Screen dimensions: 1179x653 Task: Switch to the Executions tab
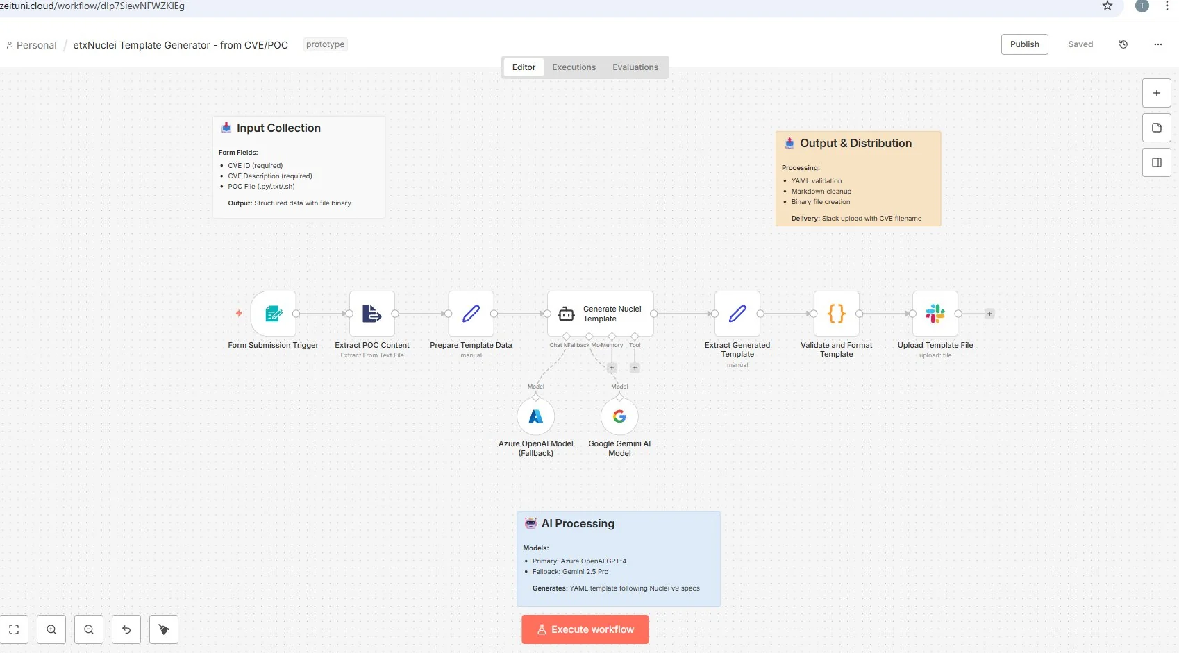574,67
